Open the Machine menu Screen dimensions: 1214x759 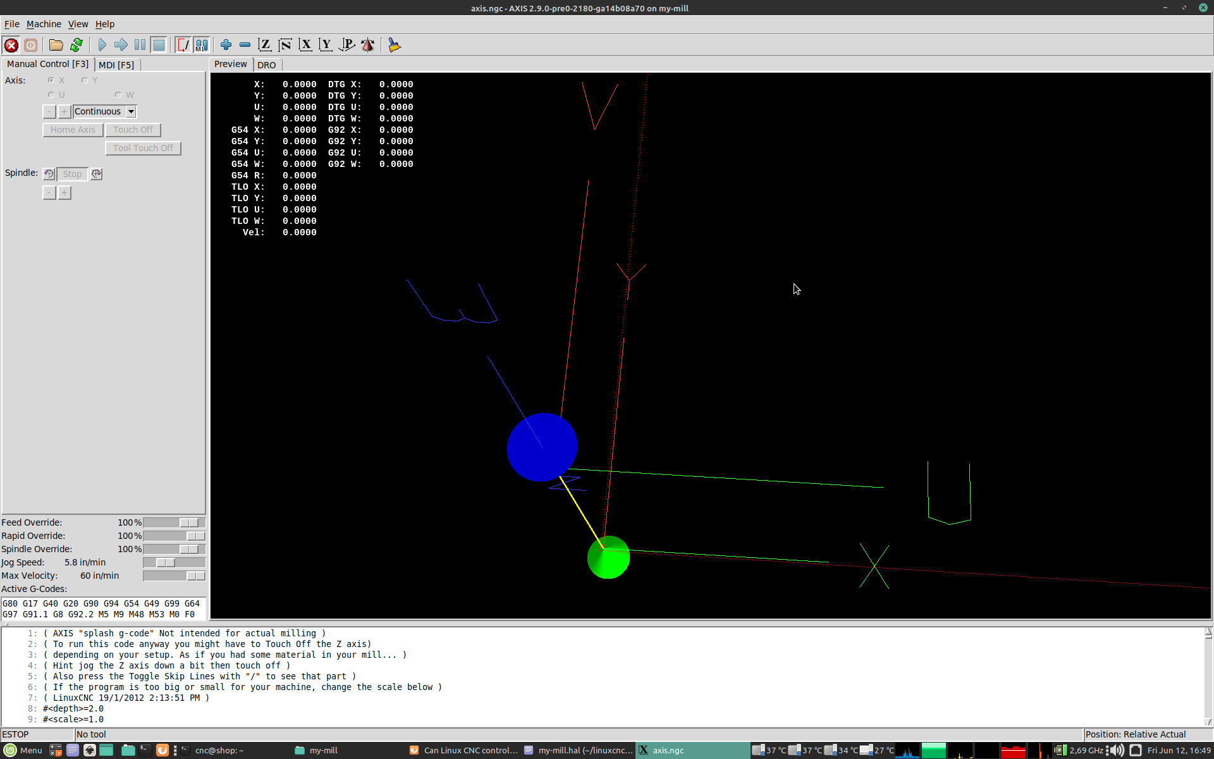[44, 24]
